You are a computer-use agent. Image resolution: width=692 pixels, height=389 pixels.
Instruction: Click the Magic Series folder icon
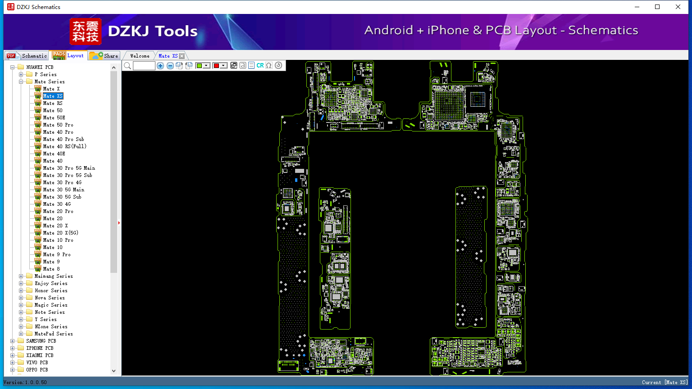click(x=29, y=305)
